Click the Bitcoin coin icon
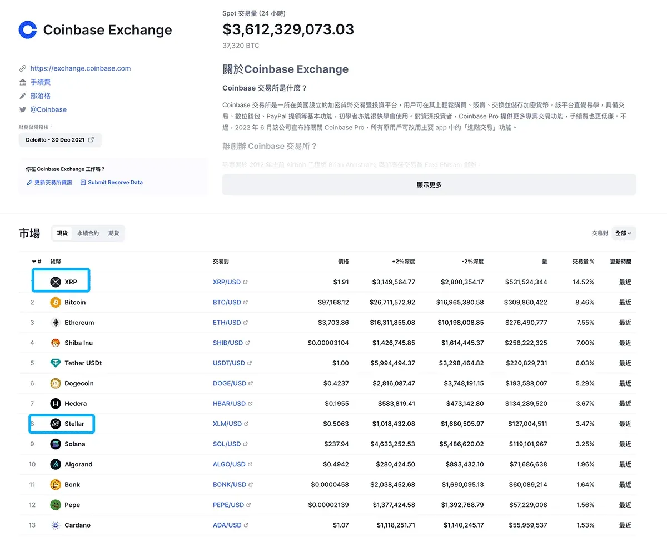The width and height of the screenshot is (667, 537). click(55, 302)
